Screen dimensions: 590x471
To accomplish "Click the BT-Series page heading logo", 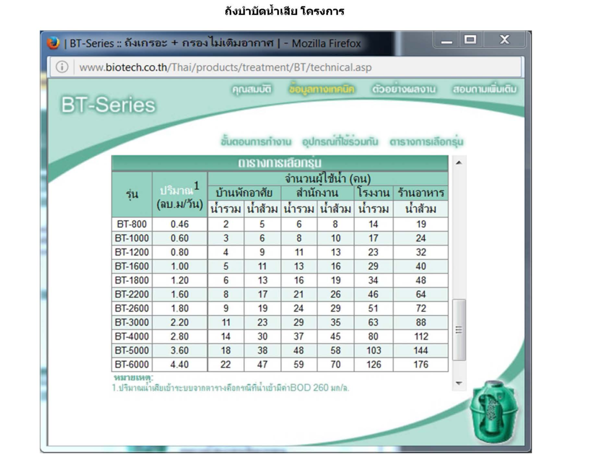I will pos(108,105).
